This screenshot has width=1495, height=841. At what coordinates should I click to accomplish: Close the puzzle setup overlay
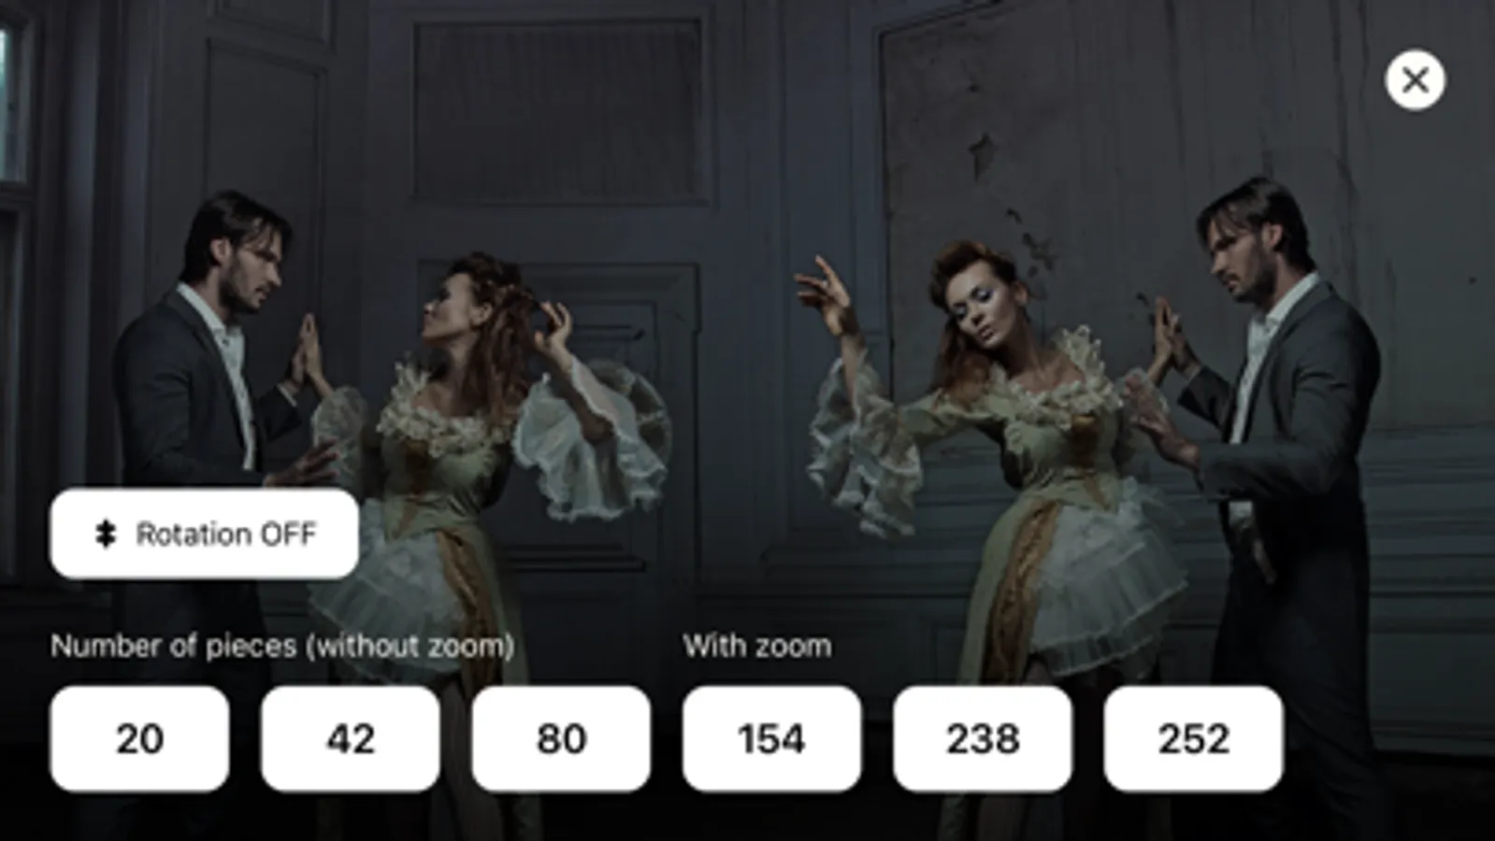click(x=1415, y=80)
